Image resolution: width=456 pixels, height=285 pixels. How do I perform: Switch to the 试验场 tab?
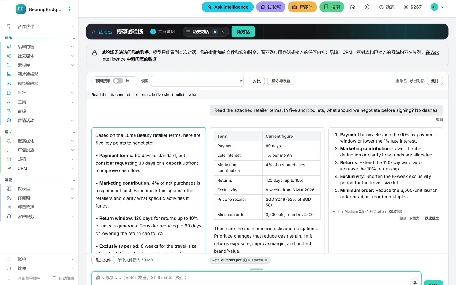click(271, 7)
